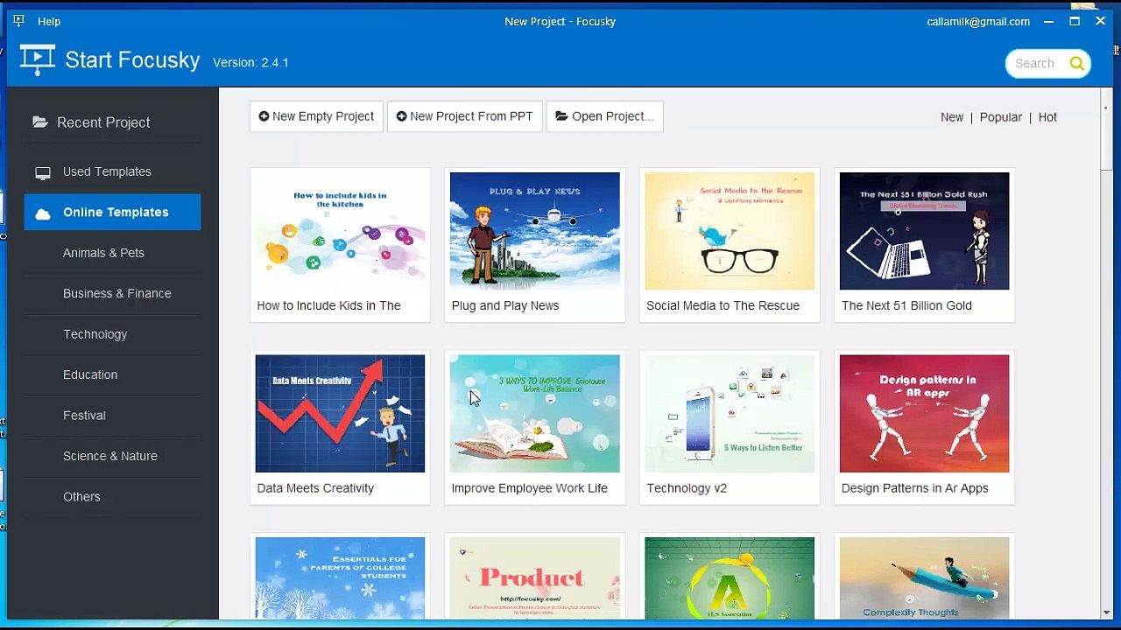
Task: Choose Science & Nature category
Action: click(112, 456)
